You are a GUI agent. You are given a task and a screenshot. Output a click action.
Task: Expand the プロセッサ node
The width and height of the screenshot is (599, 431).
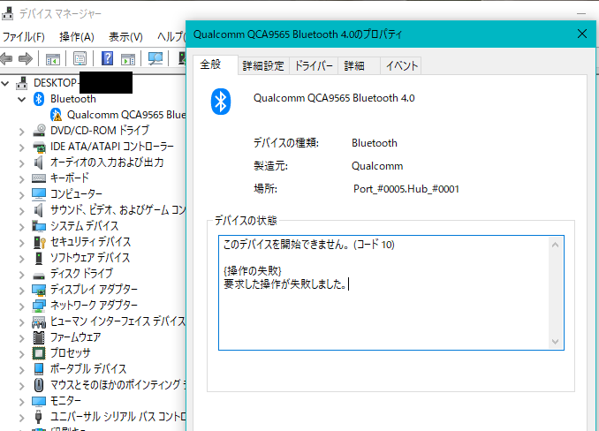pyautogui.click(x=22, y=354)
